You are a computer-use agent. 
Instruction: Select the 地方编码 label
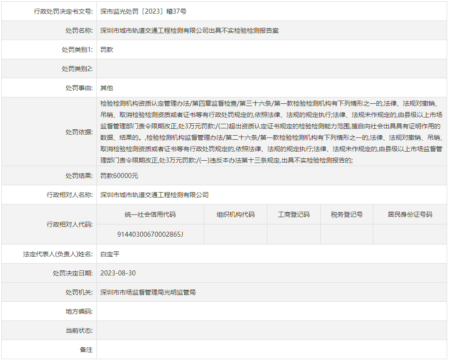(x=79, y=311)
